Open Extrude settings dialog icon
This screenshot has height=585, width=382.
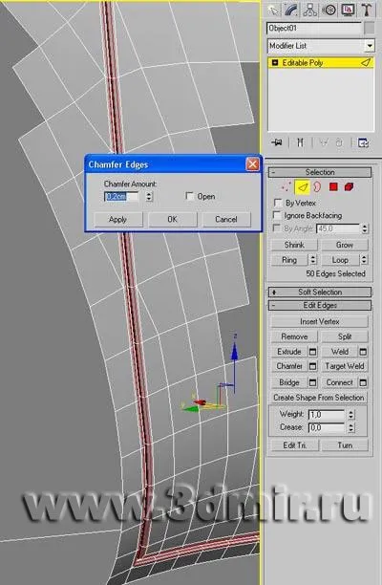pos(313,352)
